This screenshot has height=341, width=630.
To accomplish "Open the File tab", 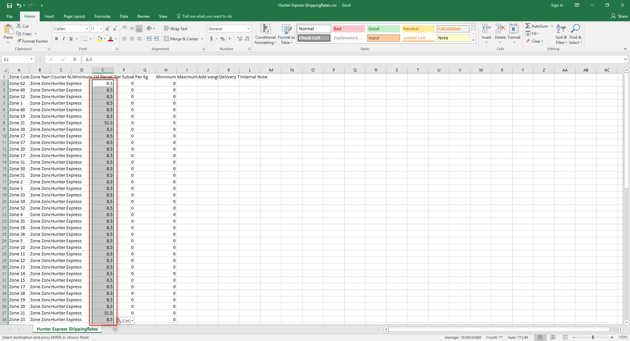I will (10, 16).
